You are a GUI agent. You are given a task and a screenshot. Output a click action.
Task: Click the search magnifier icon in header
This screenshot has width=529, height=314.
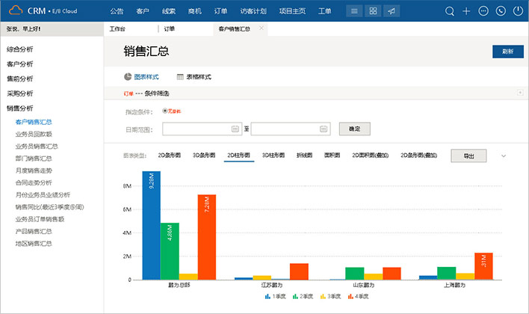(449, 11)
